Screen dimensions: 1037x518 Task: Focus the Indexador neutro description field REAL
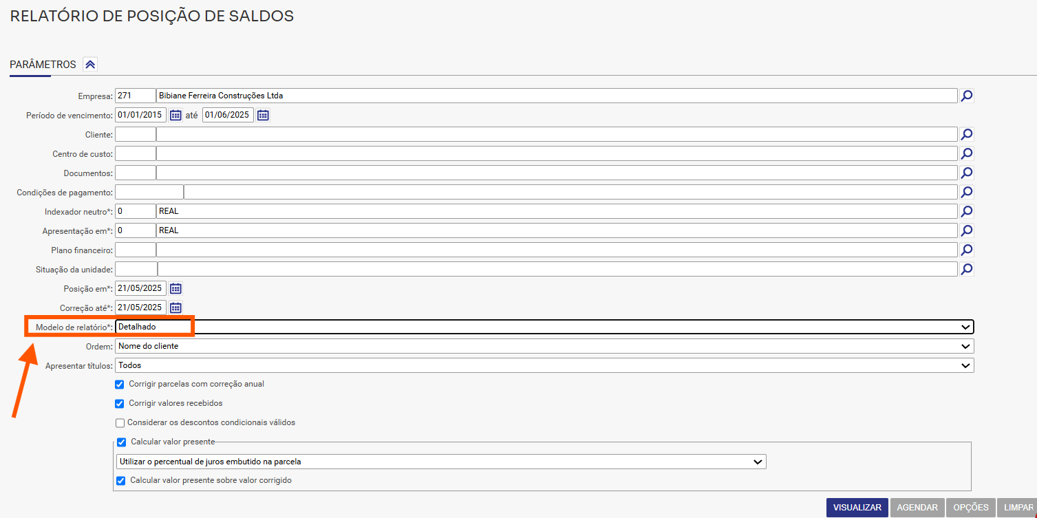[x=557, y=211]
